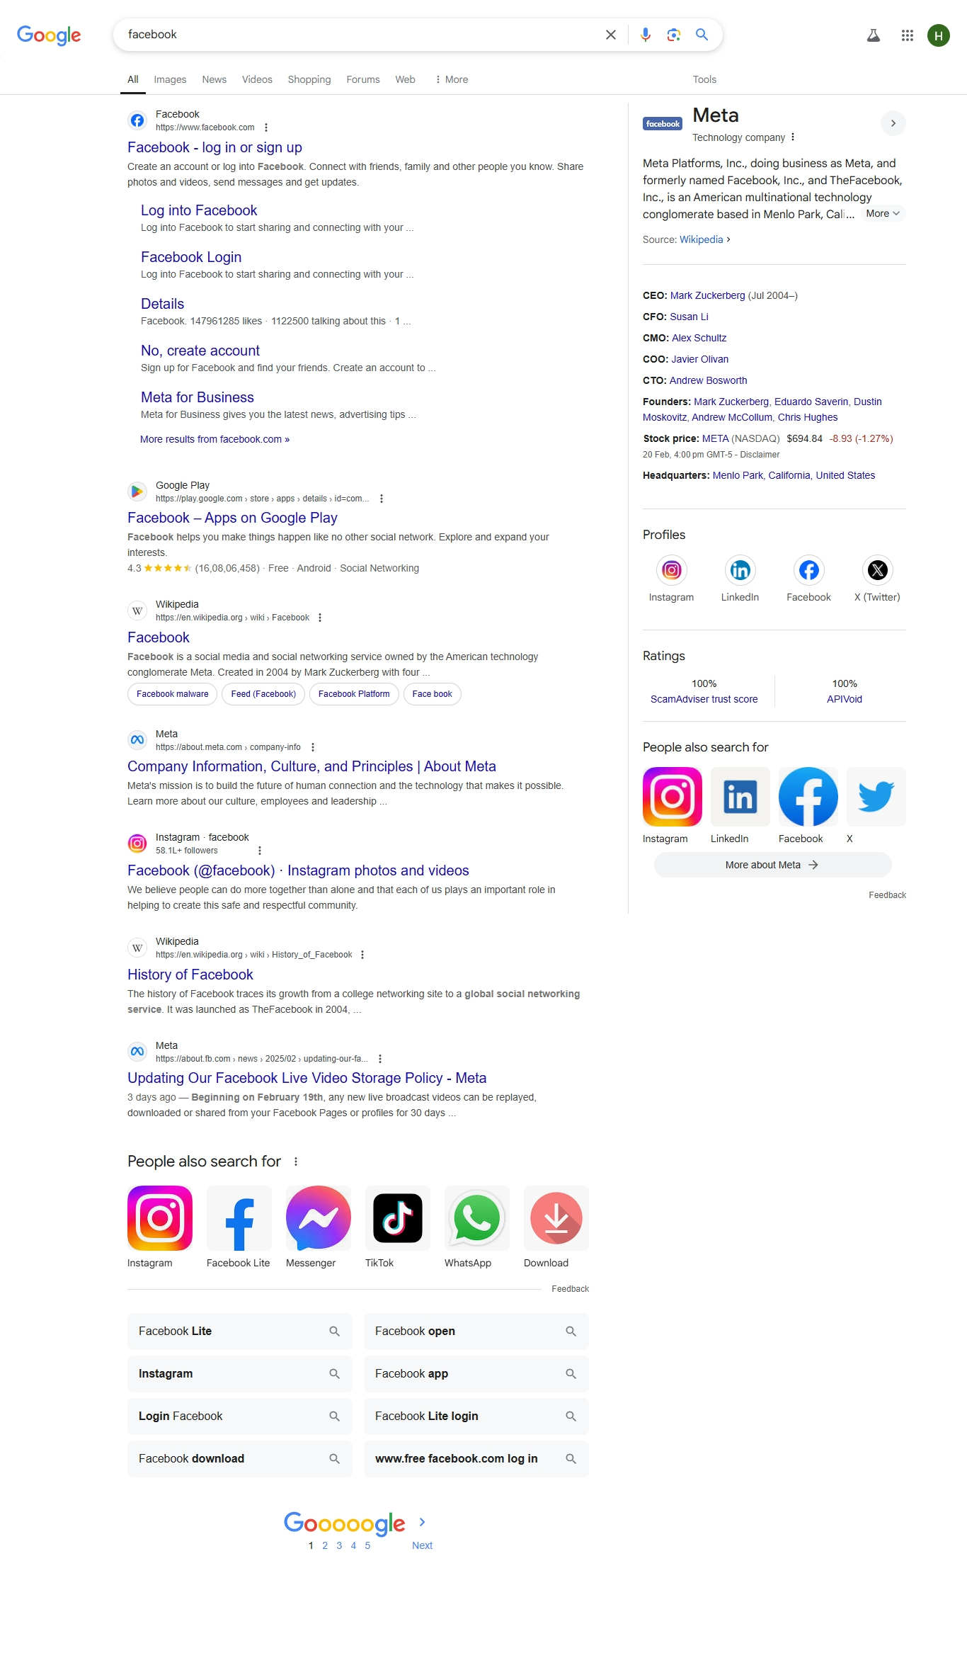The image size is (967, 1675).
Task: Open Meta's X (Twitter) profile icon
Action: click(x=877, y=570)
